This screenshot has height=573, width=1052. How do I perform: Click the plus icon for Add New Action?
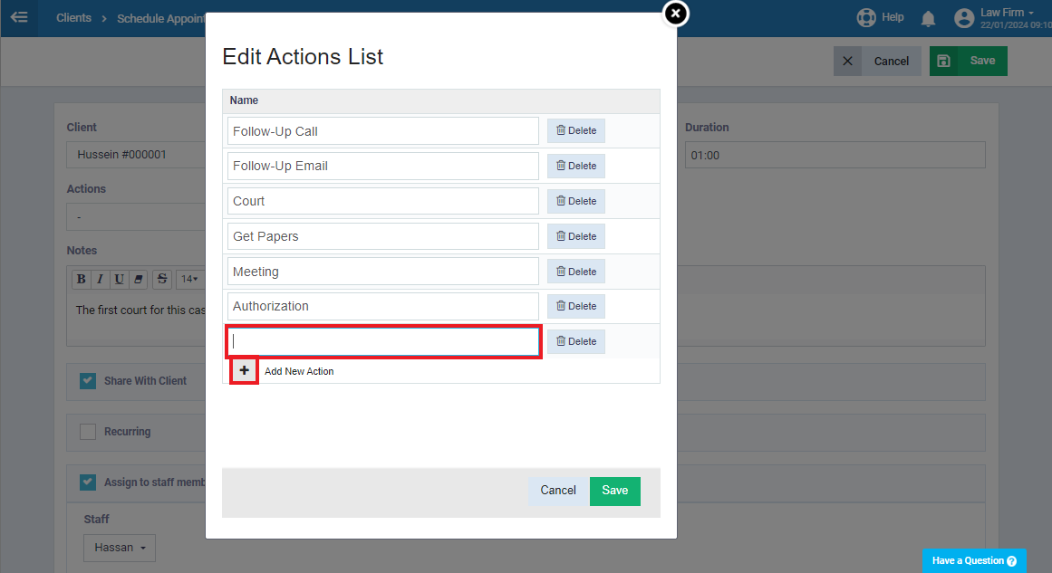(245, 370)
